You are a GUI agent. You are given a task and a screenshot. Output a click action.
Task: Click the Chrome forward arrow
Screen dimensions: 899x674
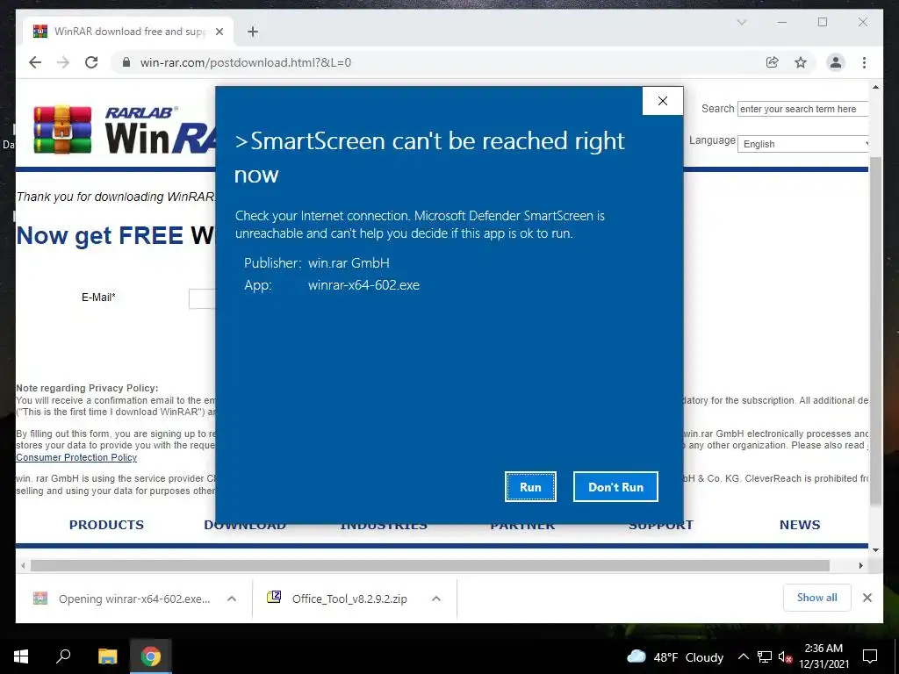(x=63, y=62)
